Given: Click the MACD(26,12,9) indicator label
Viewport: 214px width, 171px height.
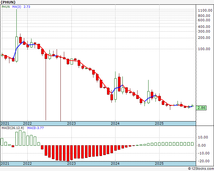Looking at the screenshot, I should pyautogui.click(x=13, y=128).
